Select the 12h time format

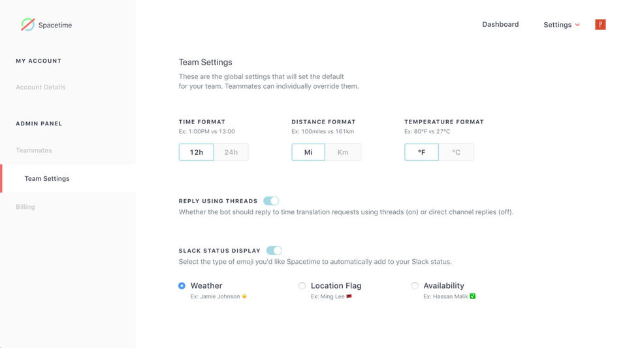point(197,152)
